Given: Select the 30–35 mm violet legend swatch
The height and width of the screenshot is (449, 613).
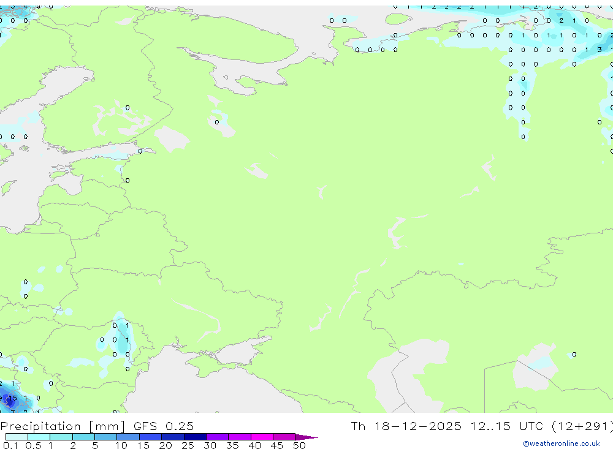Looking at the screenshot, I should click(x=217, y=437).
